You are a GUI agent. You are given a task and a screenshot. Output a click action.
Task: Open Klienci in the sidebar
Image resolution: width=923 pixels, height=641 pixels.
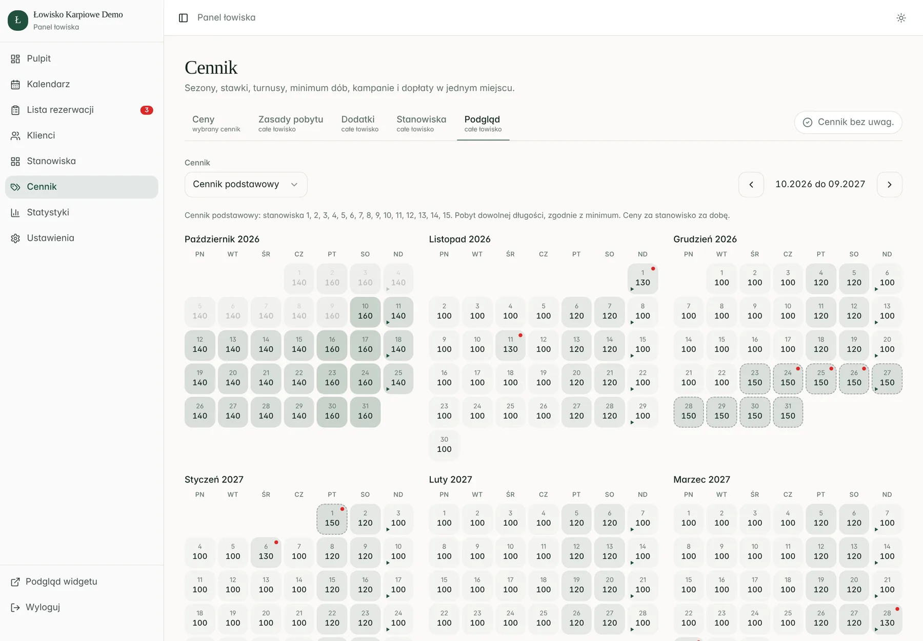coord(82,136)
